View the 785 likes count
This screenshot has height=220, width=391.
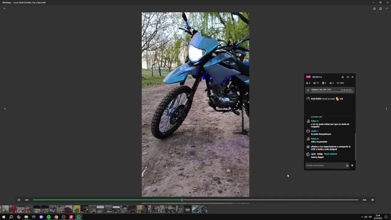click(x=340, y=83)
